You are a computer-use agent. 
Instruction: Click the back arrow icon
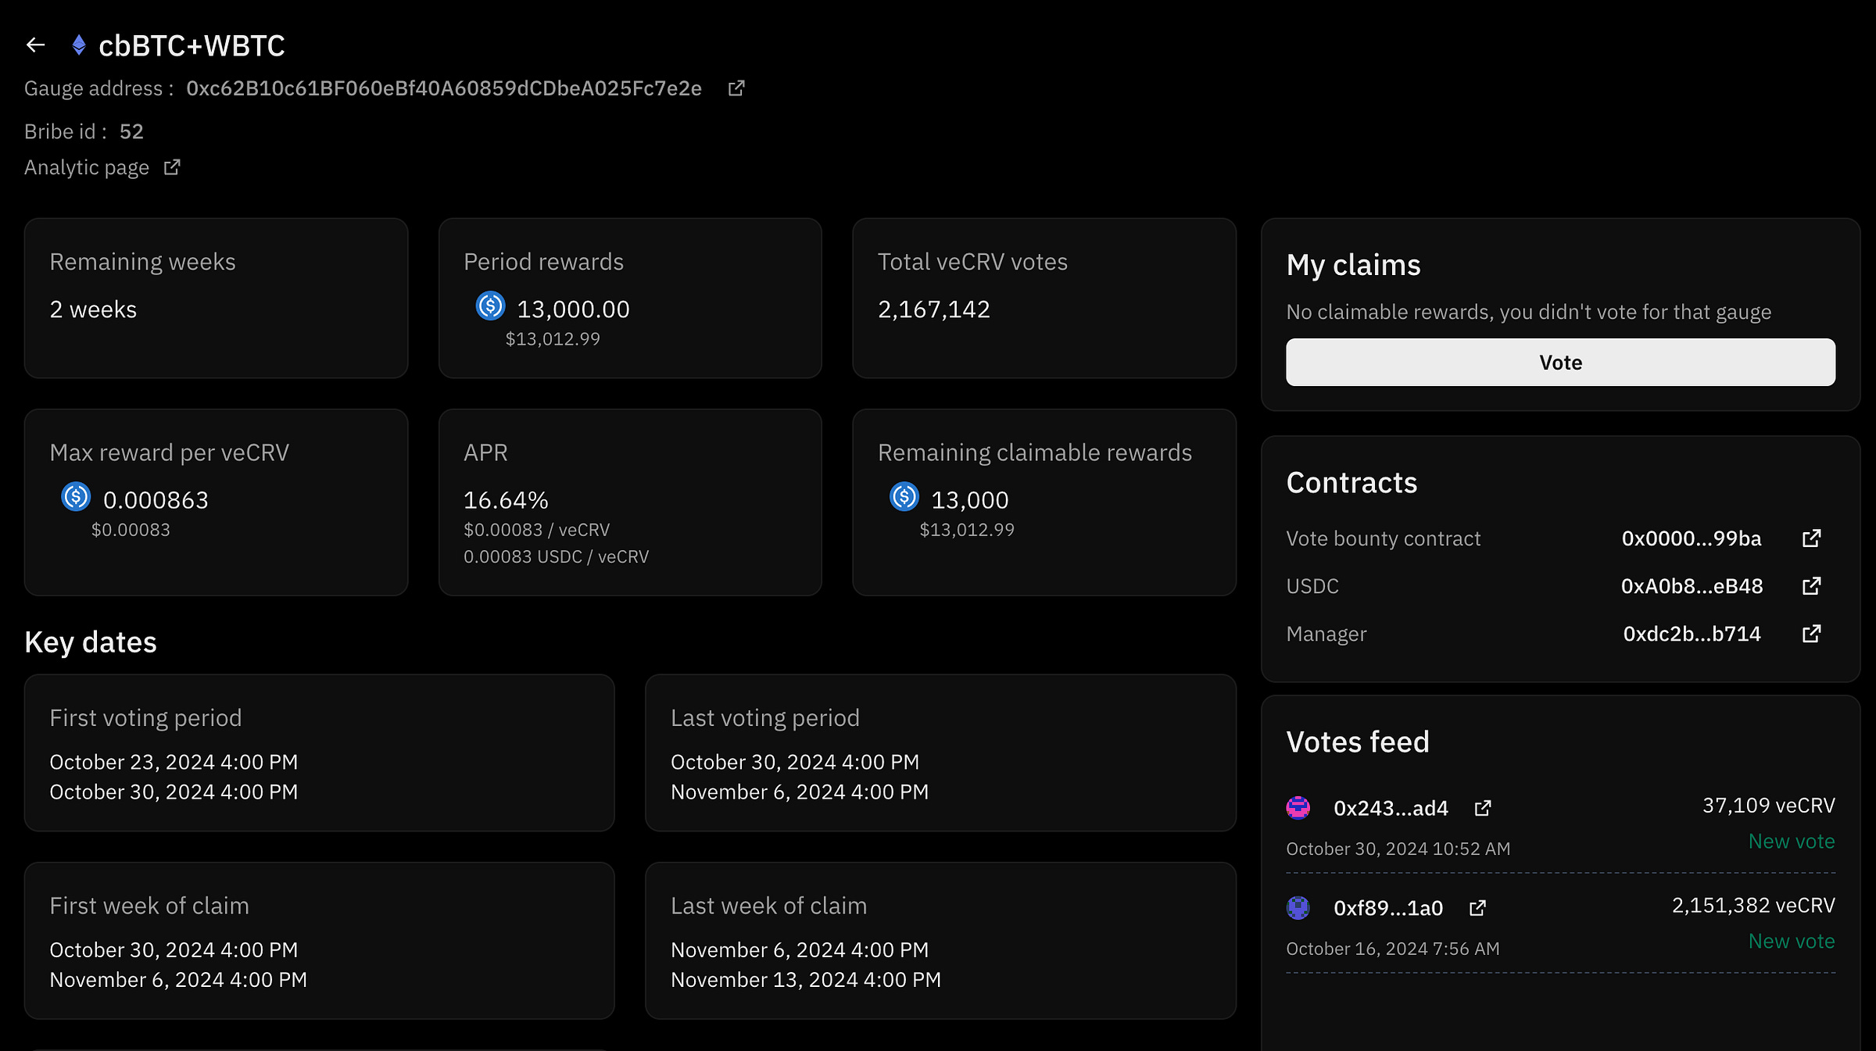click(x=35, y=45)
